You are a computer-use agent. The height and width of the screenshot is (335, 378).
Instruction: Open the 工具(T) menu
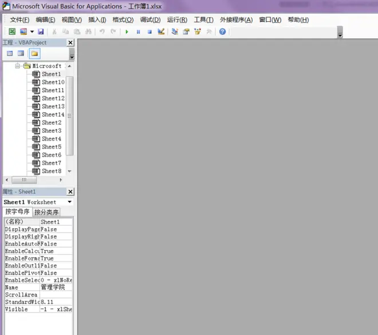tap(204, 20)
